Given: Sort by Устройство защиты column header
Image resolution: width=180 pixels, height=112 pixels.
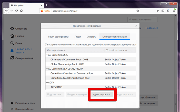Looking at the screenshot, I should (121, 50).
